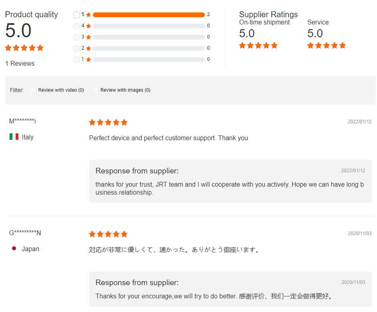
Task: Check the 1-star rating filter checkbox
Action: 76,59
